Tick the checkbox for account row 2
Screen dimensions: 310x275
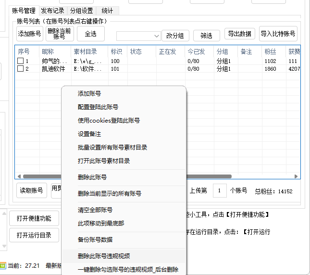(x=20, y=69)
